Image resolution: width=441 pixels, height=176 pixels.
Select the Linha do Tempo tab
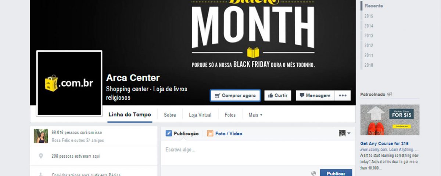point(129,115)
